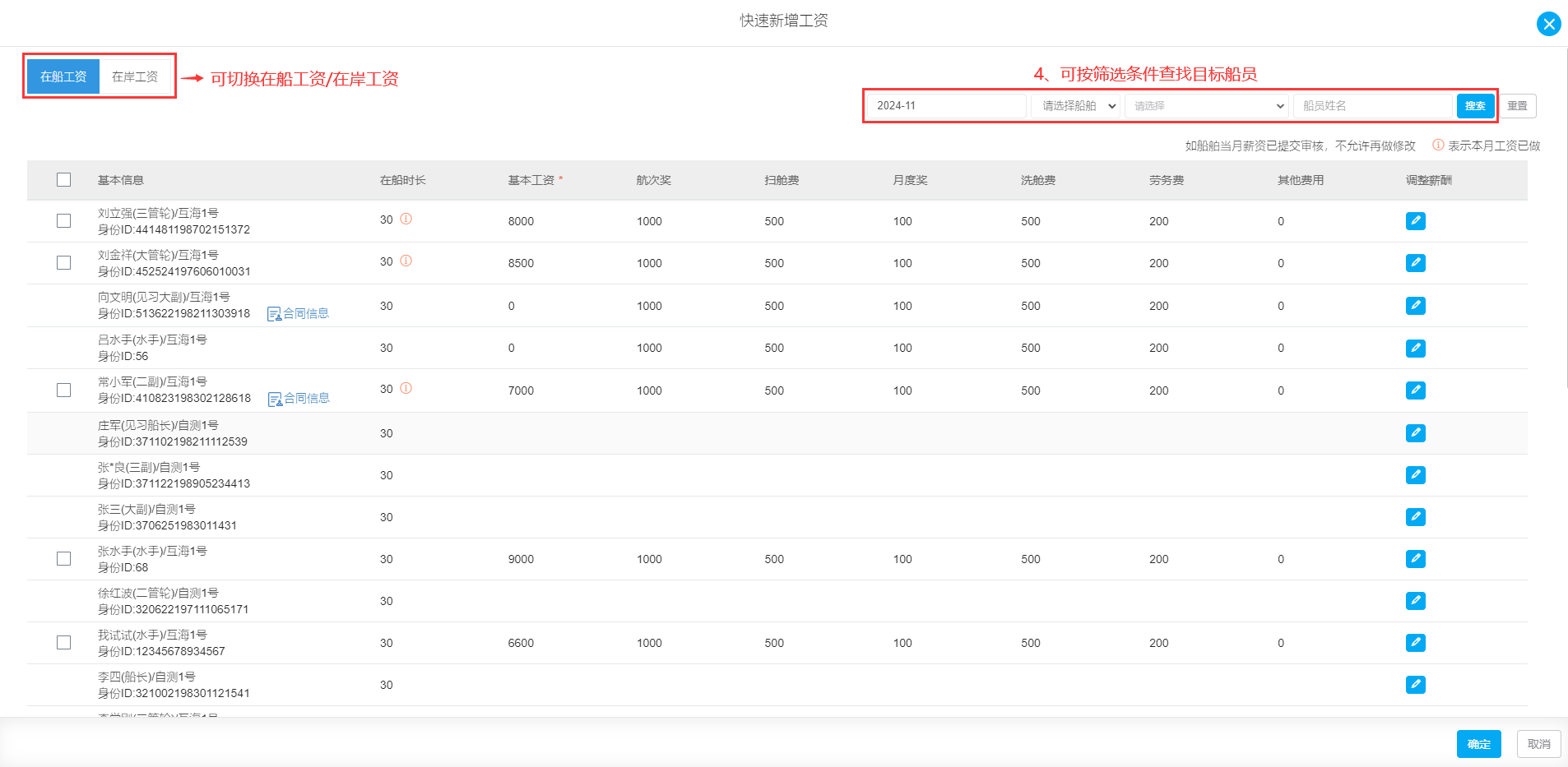Edit salary adjustment for 庄军
Image resolution: width=1568 pixels, height=767 pixels.
[x=1415, y=433]
